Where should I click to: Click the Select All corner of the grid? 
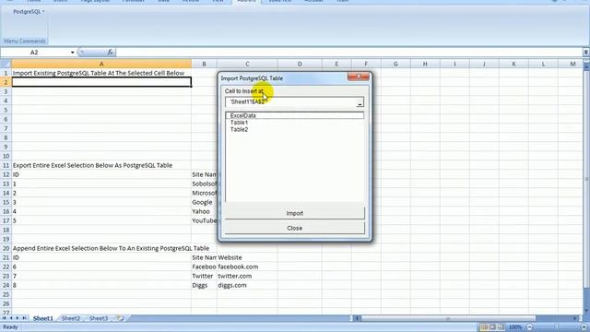(6, 64)
